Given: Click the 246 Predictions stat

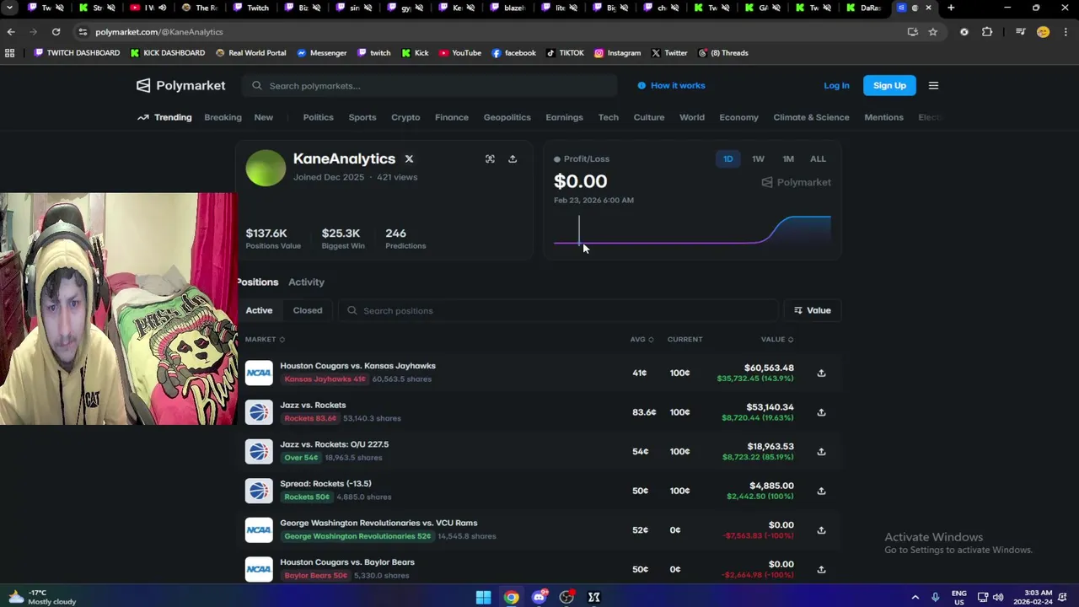Looking at the screenshot, I should (x=405, y=239).
